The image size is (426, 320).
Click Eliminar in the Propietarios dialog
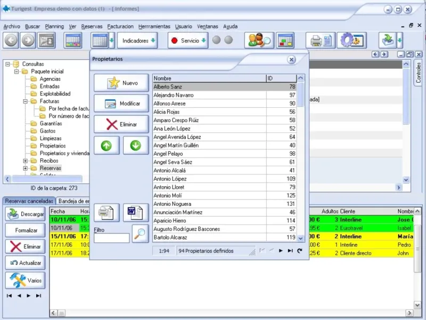[121, 124]
